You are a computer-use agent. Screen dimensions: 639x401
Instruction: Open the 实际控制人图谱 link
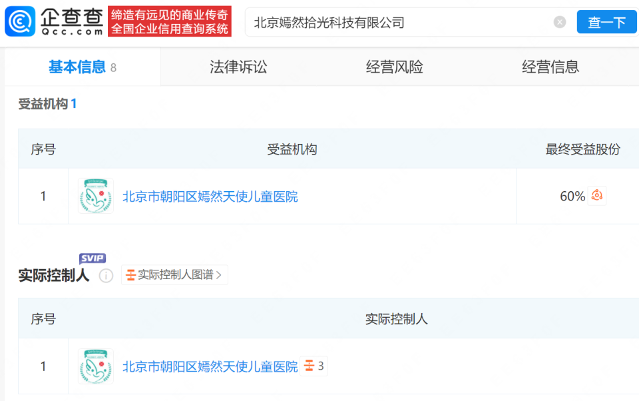174,275
